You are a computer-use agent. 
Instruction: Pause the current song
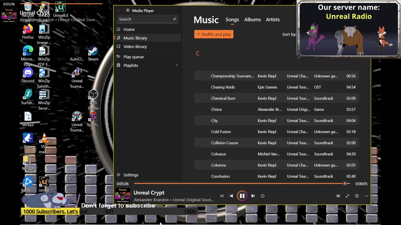[x=242, y=196]
